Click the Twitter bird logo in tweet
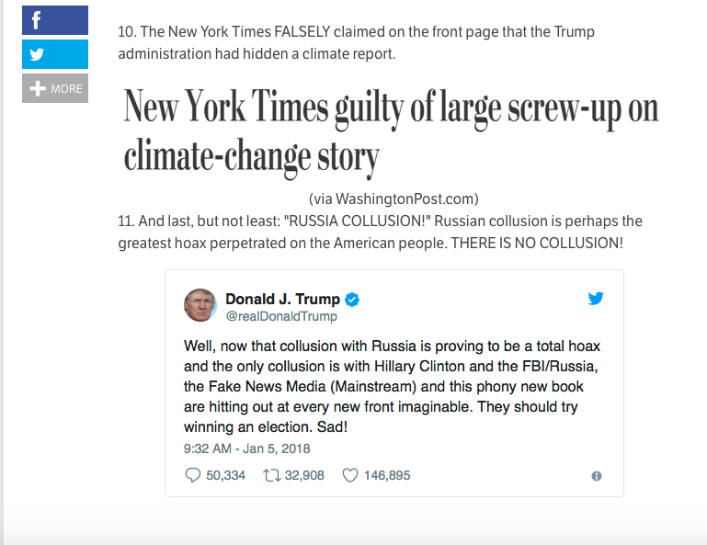Screen dimensions: 707x545 (596, 299)
